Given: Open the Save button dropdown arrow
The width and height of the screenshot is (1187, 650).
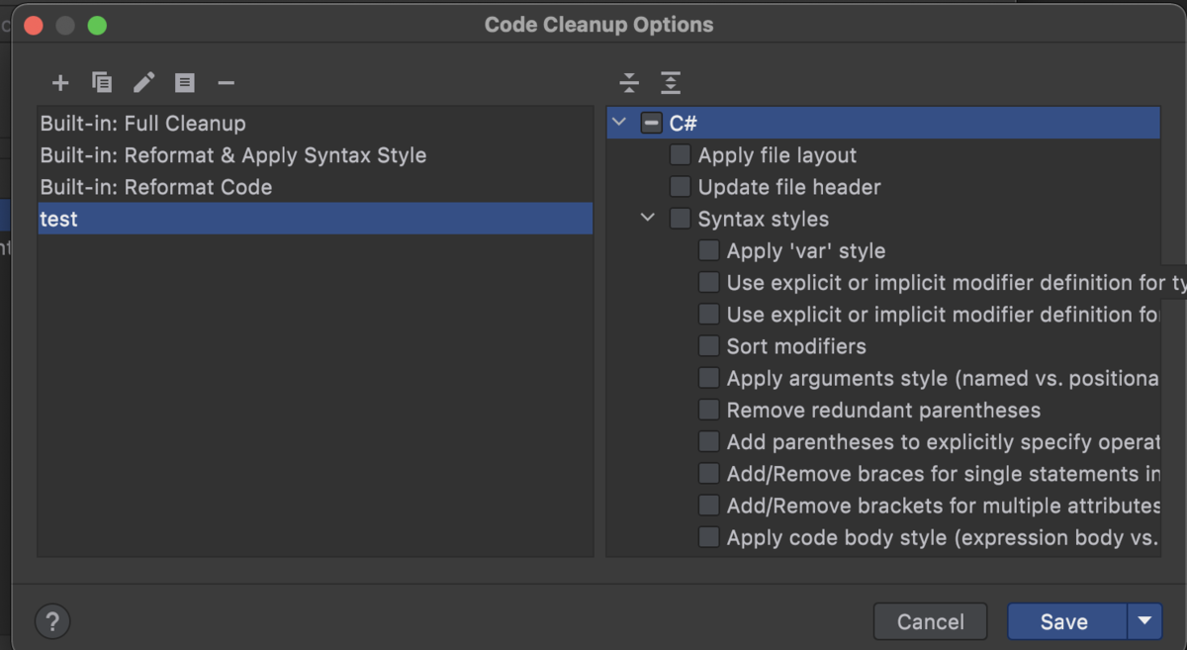Looking at the screenshot, I should tap(1144, 621).
